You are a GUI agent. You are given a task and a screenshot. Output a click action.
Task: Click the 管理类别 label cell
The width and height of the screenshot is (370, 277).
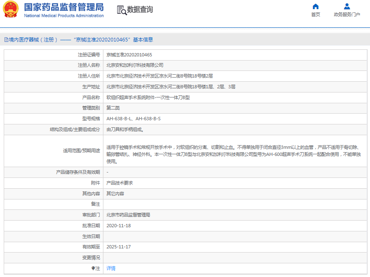(x=54, y=108)
